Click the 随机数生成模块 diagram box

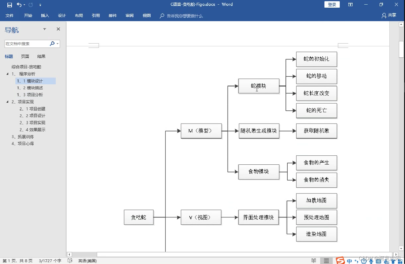[x=259, y=131]
